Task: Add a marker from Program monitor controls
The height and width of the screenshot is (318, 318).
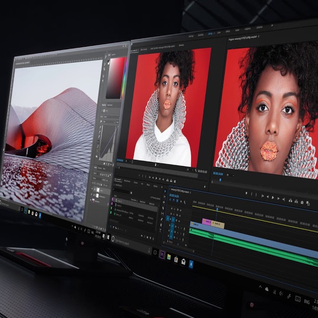Action: (246, 193)
